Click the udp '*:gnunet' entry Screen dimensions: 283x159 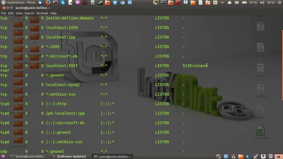coord(55,151)
